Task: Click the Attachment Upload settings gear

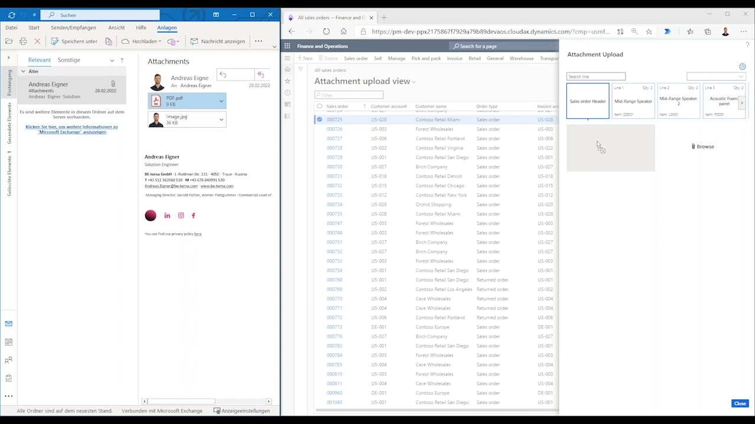Action: [743, 67]
